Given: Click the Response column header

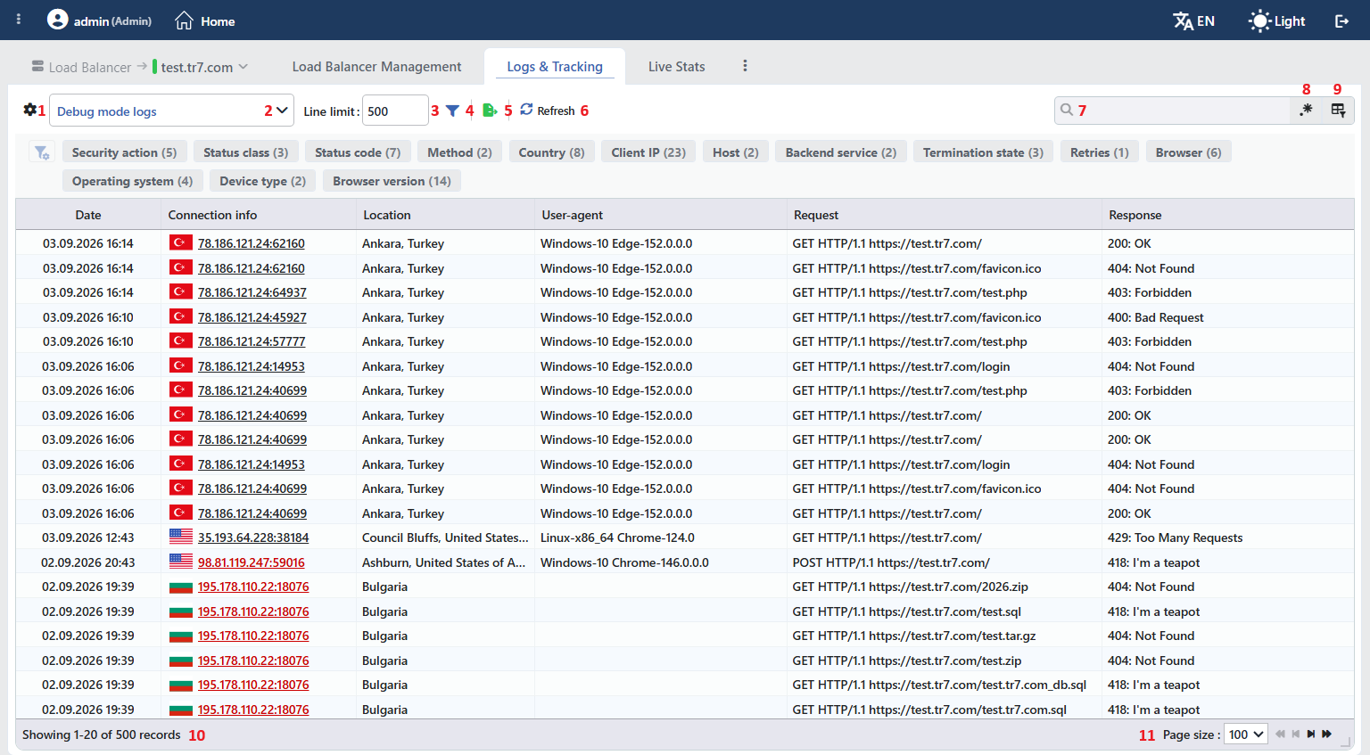Looking at the screenshot, I should tap(1227, 215).
